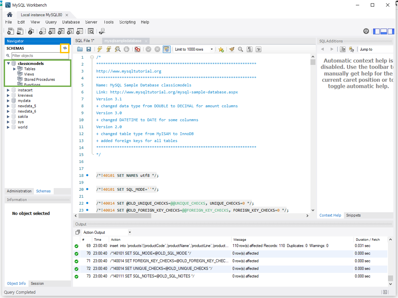Click the editor horizontal scrollbar thumb
The height and width of the screenshot is (298, 398).
coord(115,216)
